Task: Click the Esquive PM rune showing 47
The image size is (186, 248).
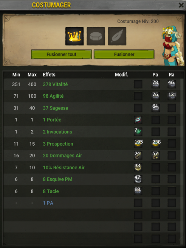Action: click(x=138, y=179)
